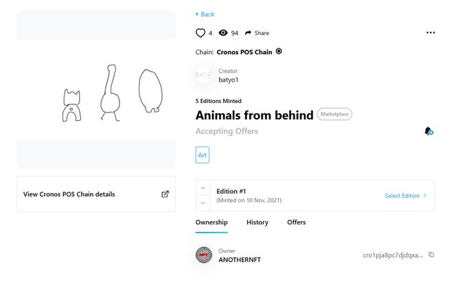Viewport: 467px width, 285px height.
Task: Open the three-dot more options menu
Action: [x=431, y=32]
